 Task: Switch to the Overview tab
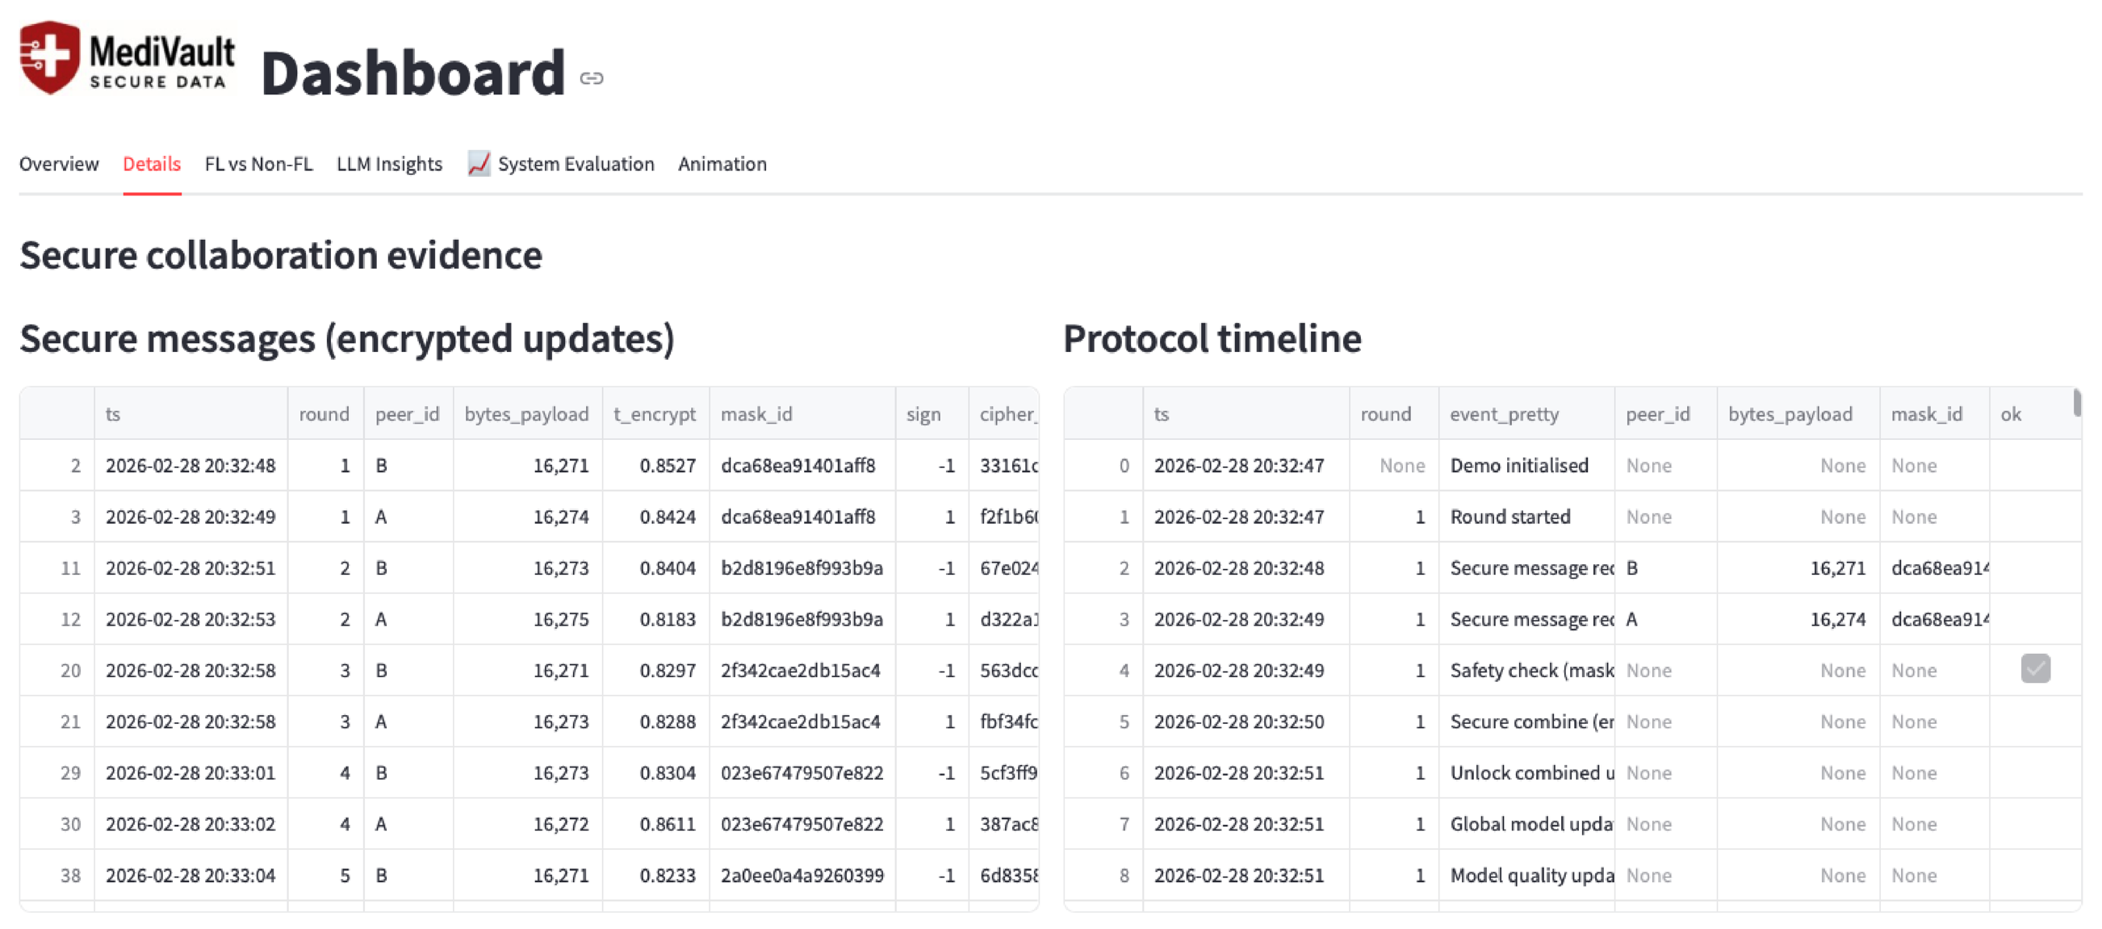(58, 164)
